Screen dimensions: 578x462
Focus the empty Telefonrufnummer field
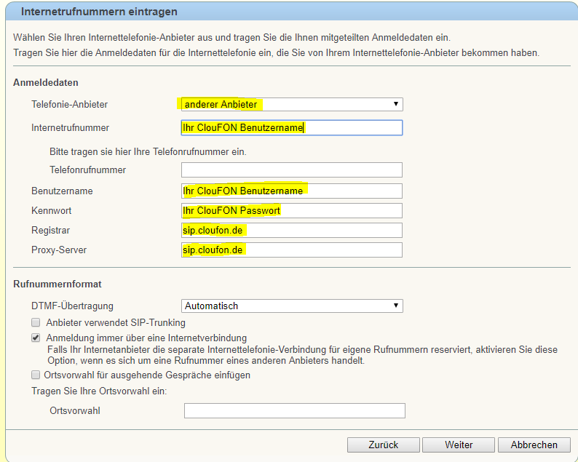(292, 170)
